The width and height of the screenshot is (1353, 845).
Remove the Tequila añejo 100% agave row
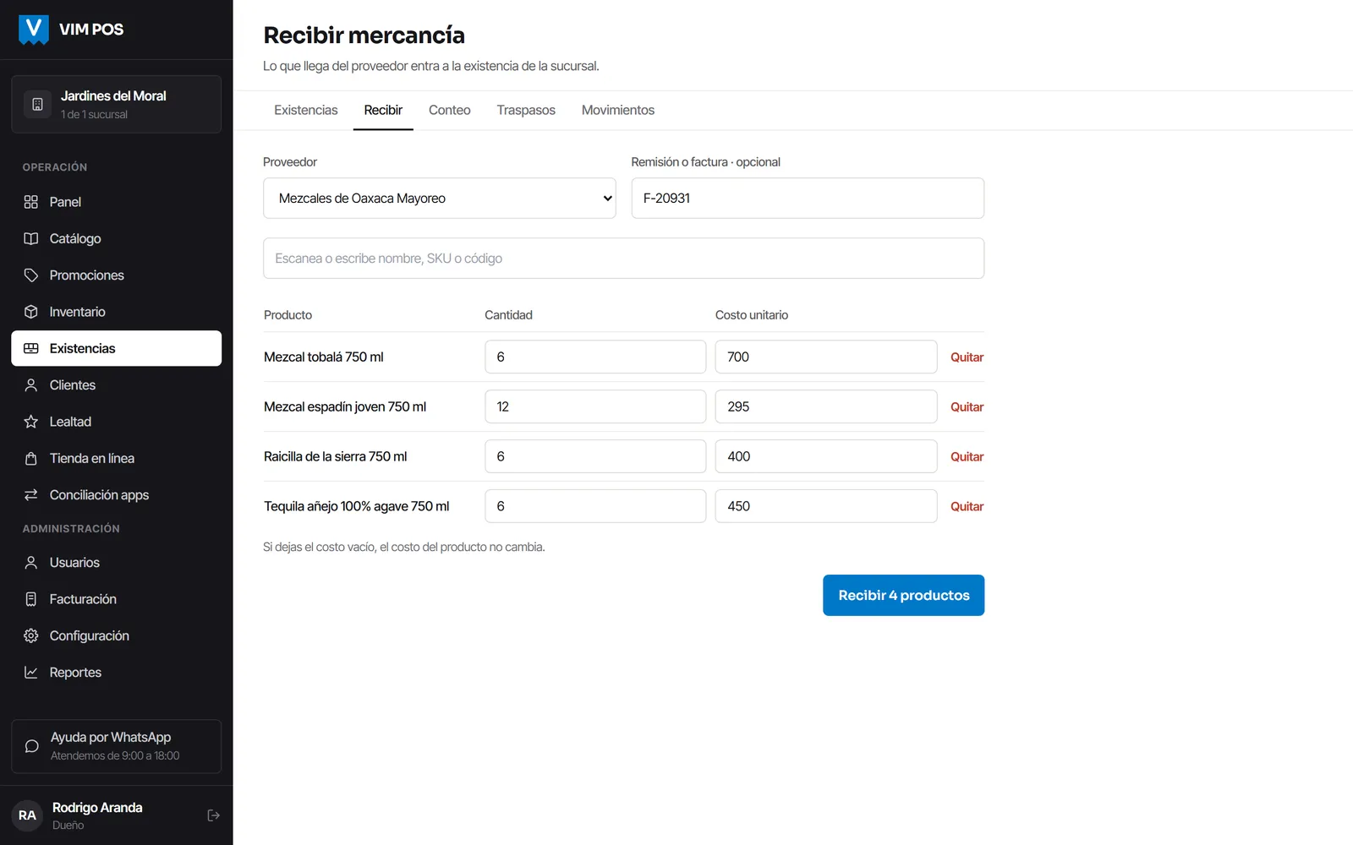click(x=967, y=507)
